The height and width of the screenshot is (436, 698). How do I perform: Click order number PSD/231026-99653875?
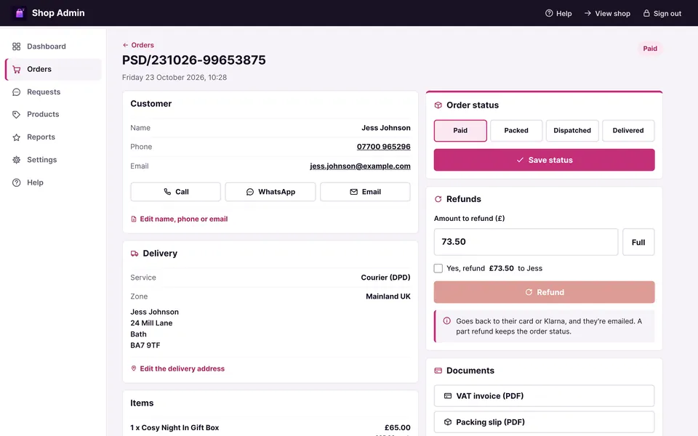193,60
